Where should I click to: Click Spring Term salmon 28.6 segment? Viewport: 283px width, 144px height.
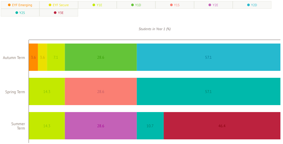[101, 91]
